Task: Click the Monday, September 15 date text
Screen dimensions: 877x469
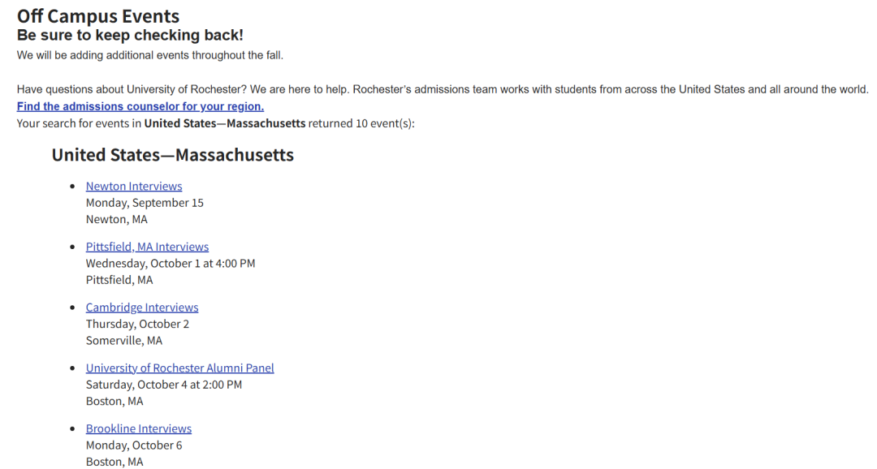Action: point(145,202)
